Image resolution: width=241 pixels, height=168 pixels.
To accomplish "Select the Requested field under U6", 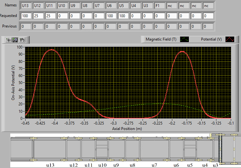I will pyautogui.click(x=111, y=16).
